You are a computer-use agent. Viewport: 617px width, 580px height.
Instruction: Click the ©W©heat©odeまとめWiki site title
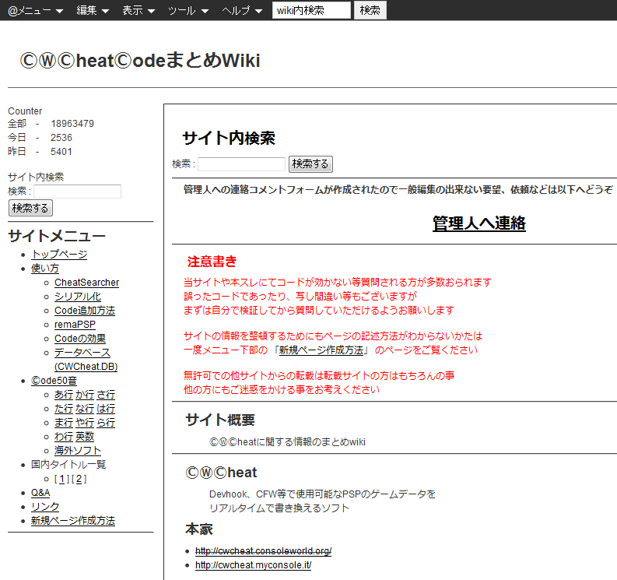pos(140,61)
